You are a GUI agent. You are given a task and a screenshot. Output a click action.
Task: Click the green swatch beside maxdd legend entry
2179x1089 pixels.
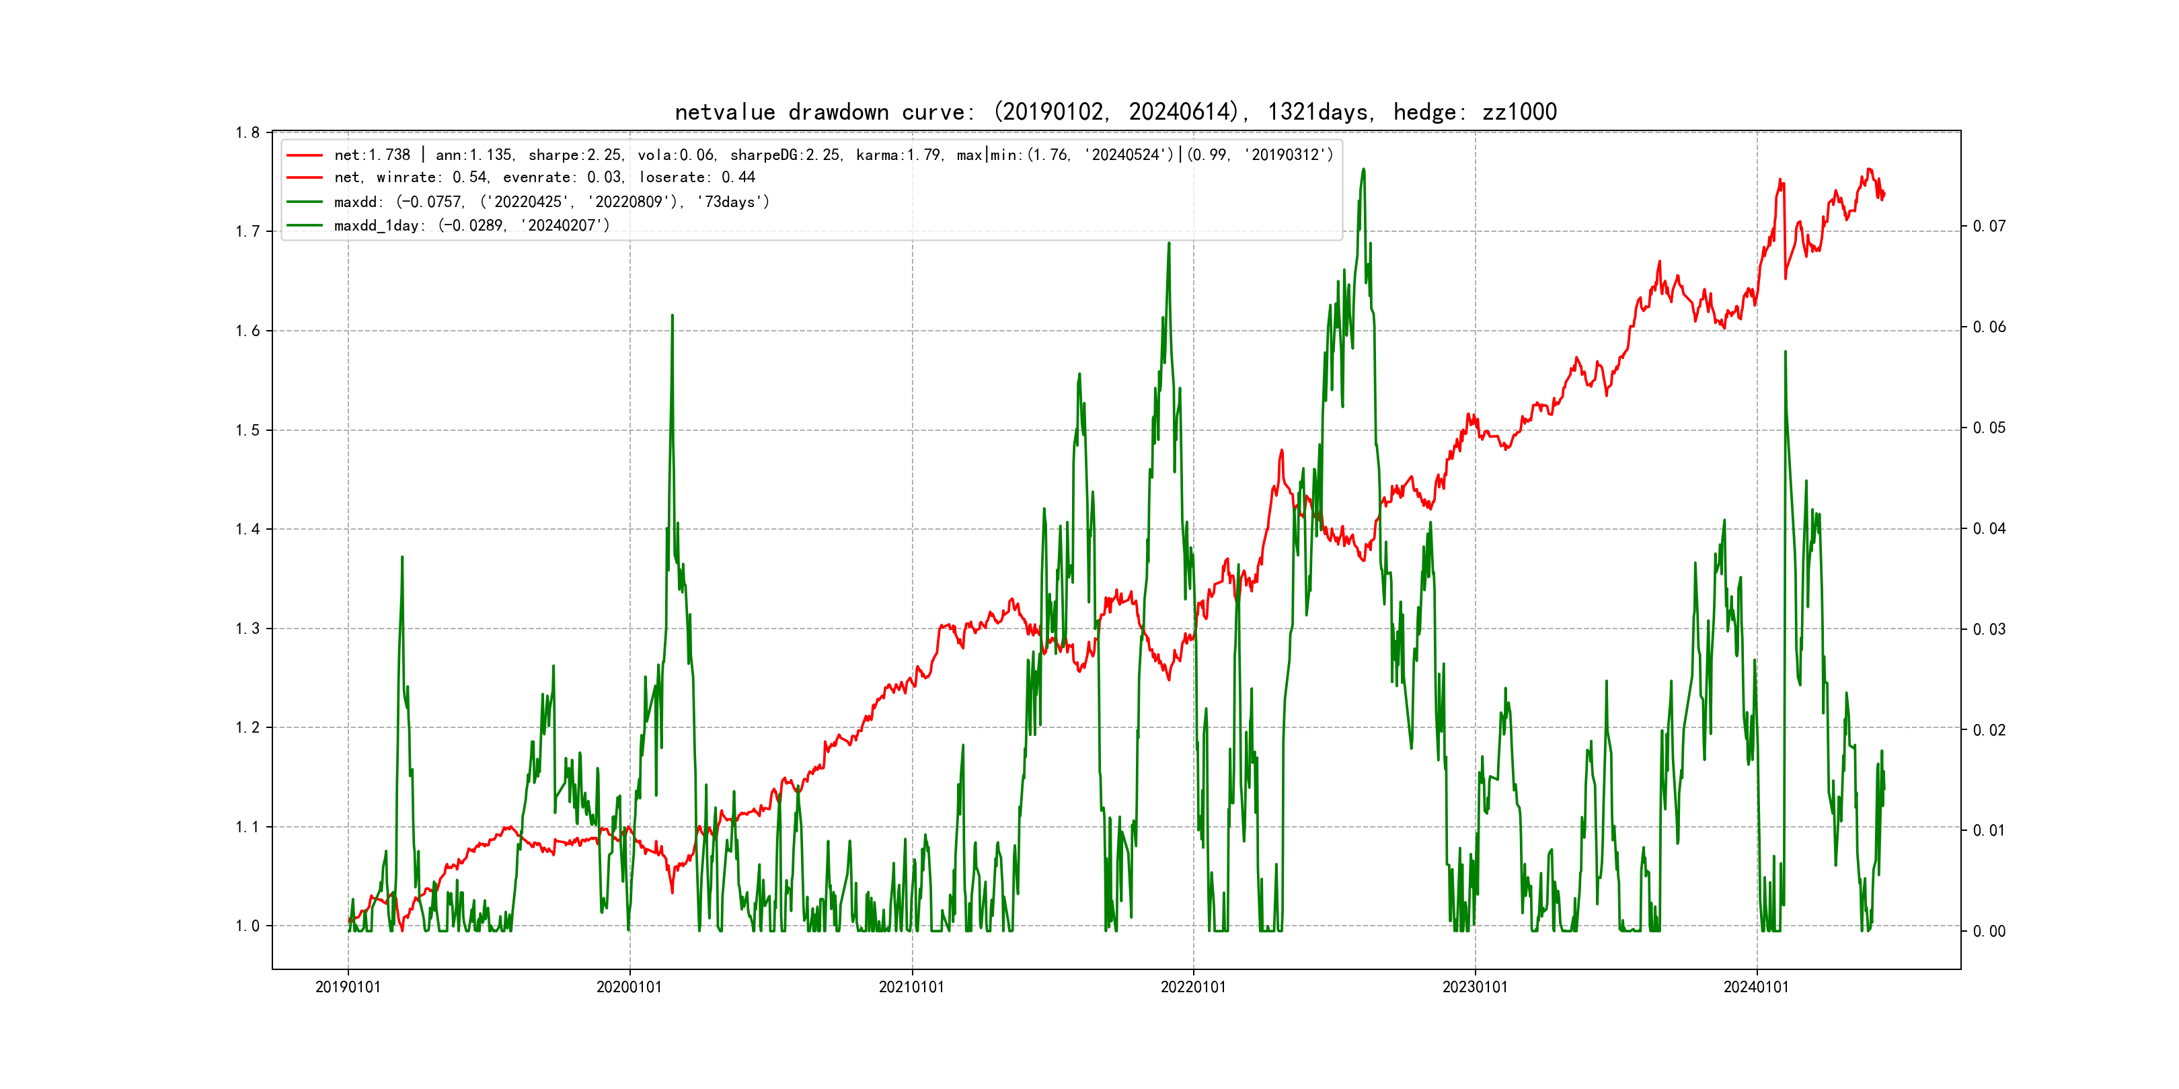(x=305, y=202)
